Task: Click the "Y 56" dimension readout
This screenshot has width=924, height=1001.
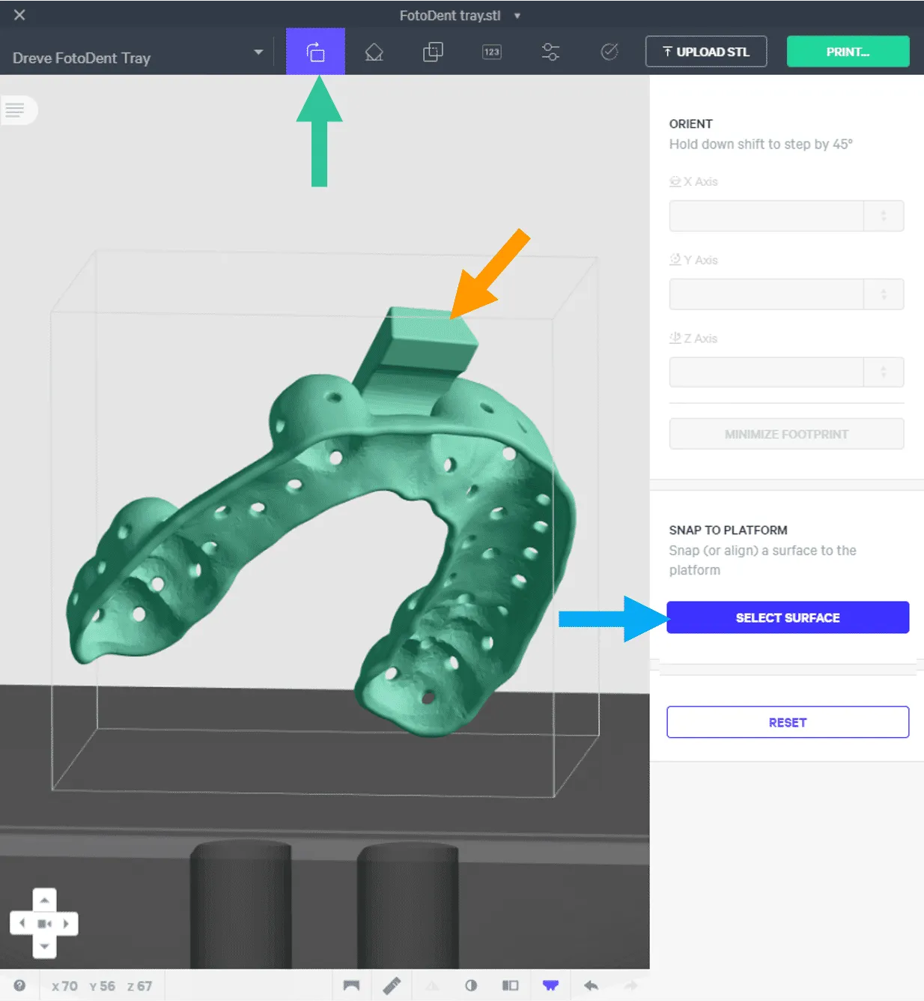Action: [x=102, y=986]
